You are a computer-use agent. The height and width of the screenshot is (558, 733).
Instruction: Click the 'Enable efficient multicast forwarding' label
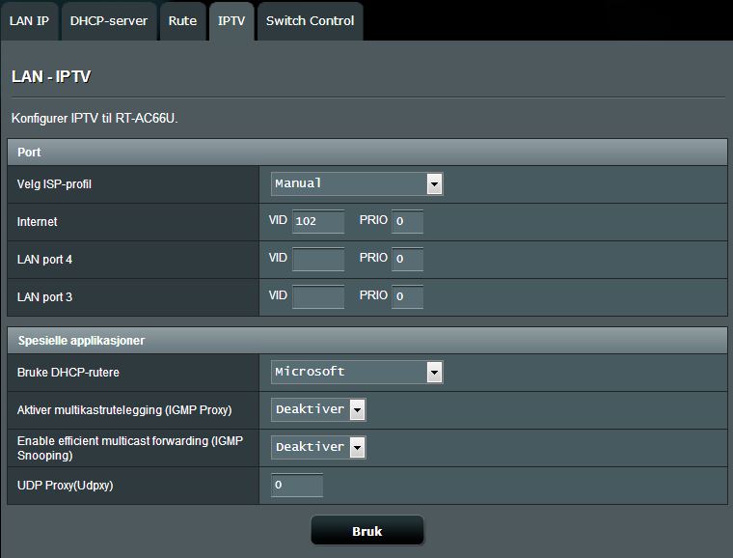coord(130,448)
